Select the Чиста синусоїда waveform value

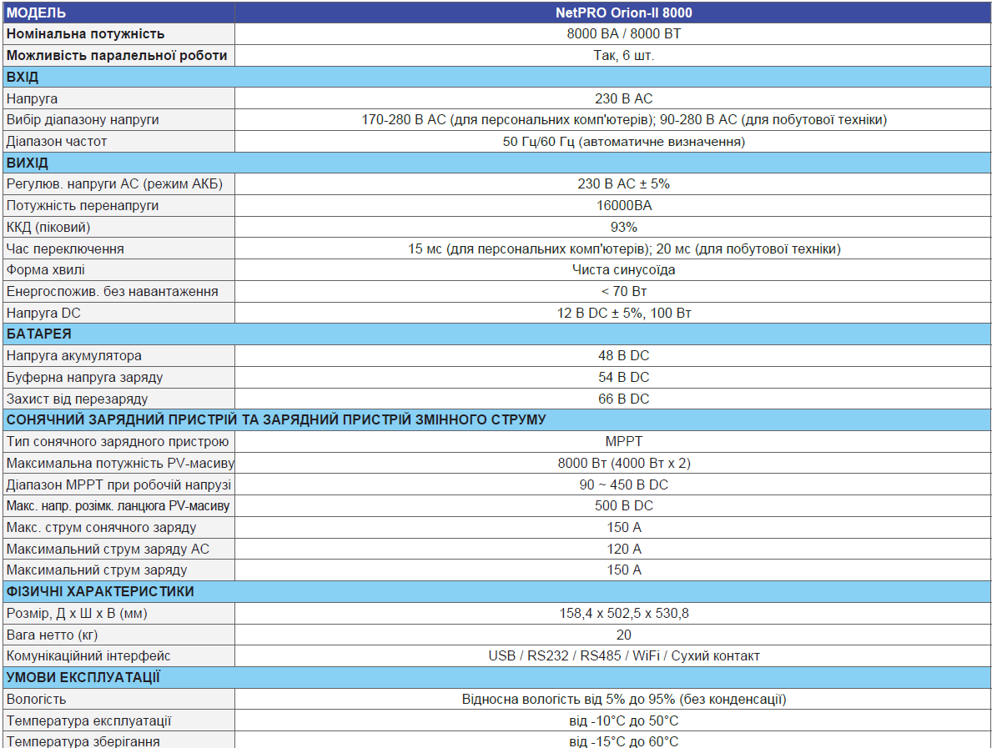[623, 270]
